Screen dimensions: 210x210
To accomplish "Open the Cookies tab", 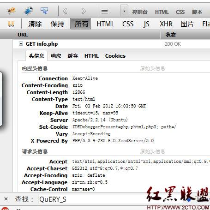I will coord(115,56).
